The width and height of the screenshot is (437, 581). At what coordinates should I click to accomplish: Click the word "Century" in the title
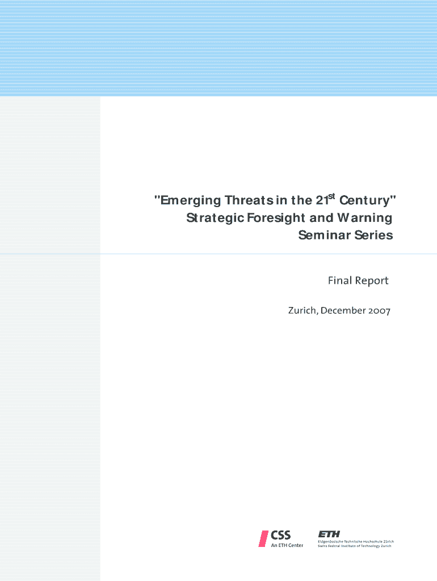365,201
